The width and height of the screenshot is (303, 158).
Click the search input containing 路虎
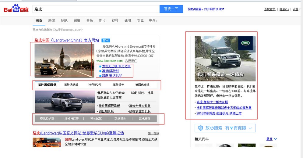(96, 9)
